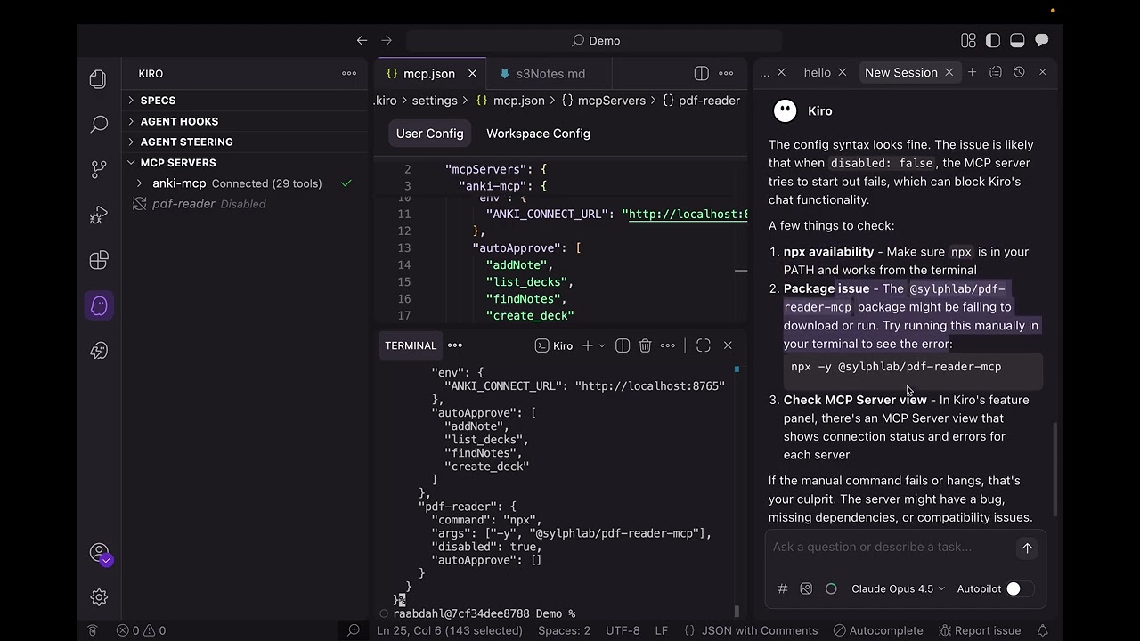
Task: Close the terminal panel
Action: coord(728,345)
